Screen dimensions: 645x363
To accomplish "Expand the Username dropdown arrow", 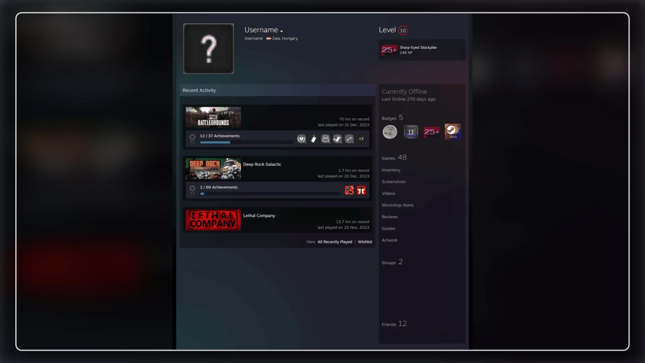I will (x=282, y=31).
